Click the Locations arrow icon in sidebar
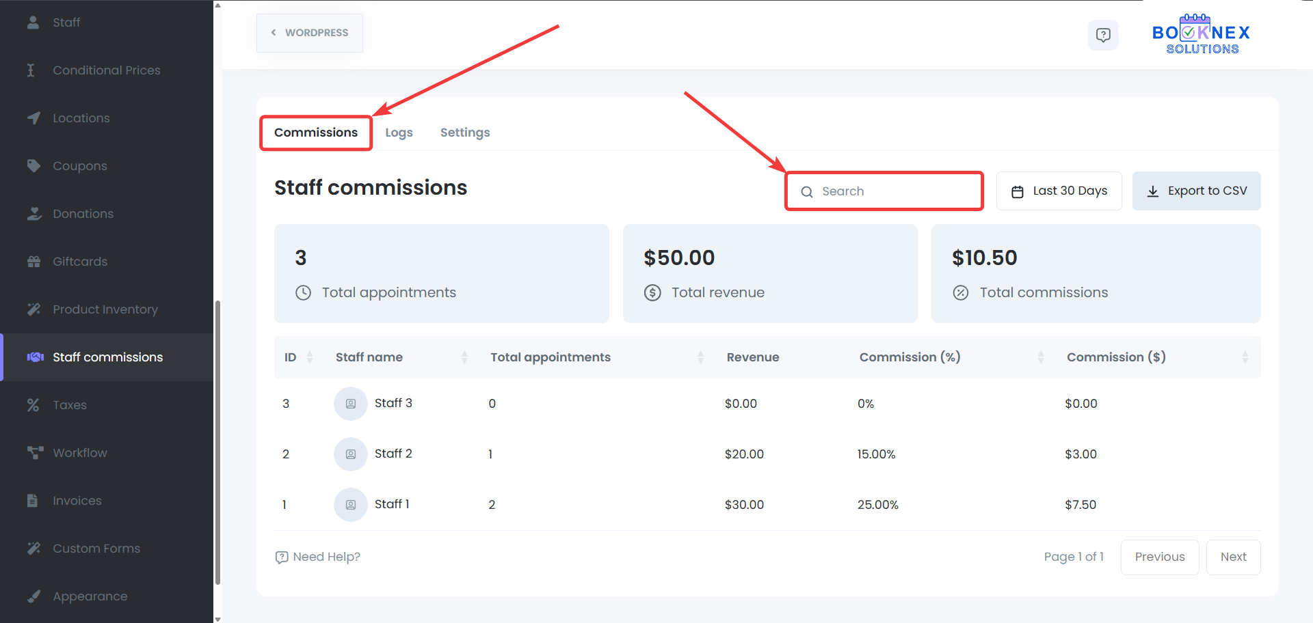This screenshot has height=623, width=1313. pyautogui.click(x=34, y=118)
